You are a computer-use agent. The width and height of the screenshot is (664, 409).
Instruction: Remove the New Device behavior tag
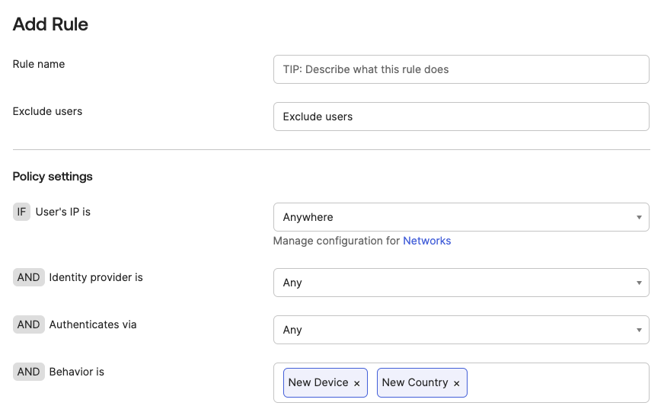click(x=356, y=383)
